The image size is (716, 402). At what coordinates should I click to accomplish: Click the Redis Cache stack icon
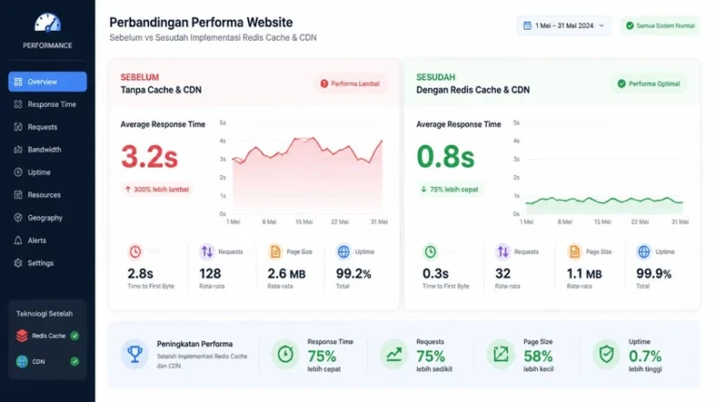(x=22, y=336)
